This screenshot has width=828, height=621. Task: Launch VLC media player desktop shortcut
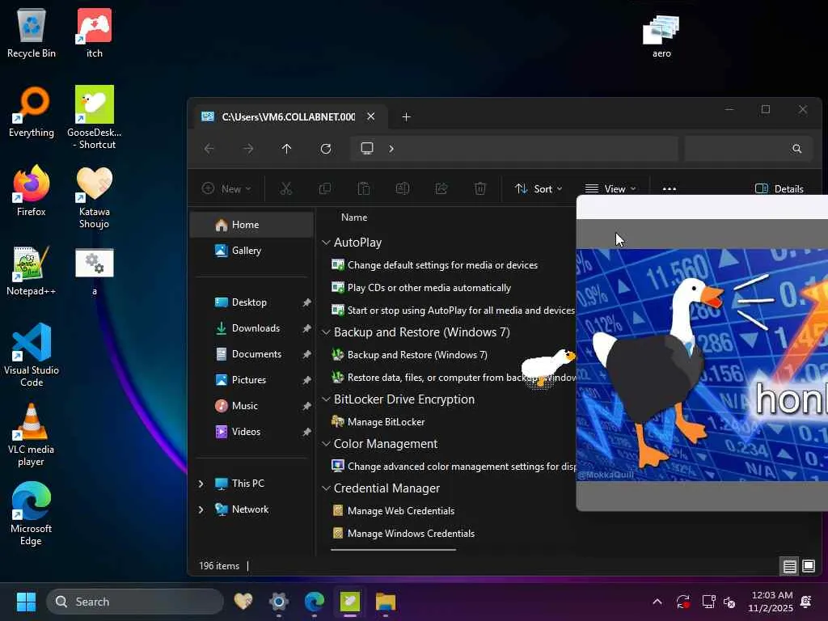coord(32,435)
